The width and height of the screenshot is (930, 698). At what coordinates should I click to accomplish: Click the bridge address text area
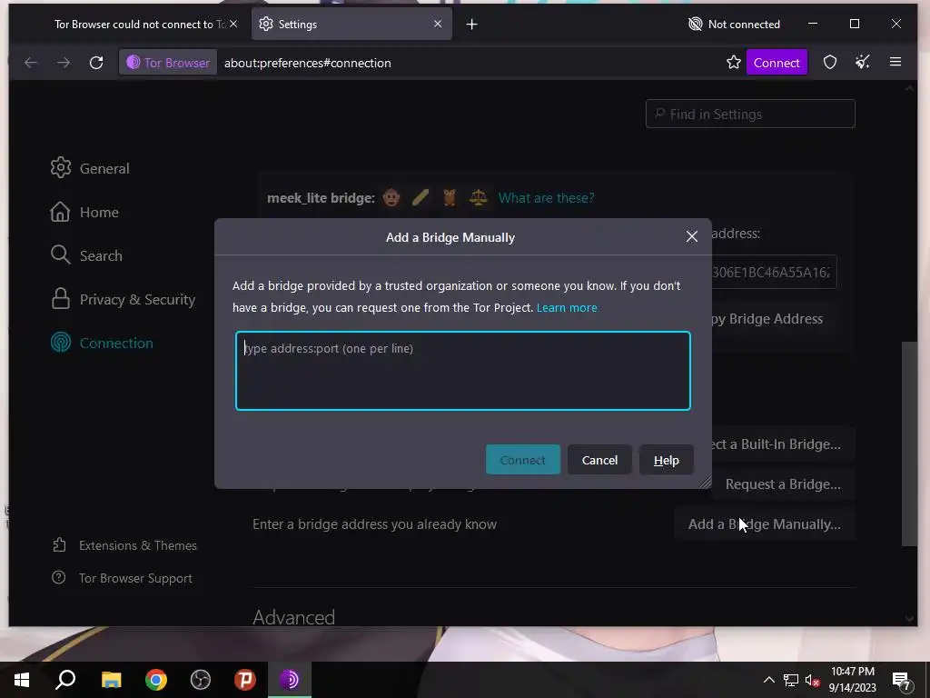coord(462,371)
